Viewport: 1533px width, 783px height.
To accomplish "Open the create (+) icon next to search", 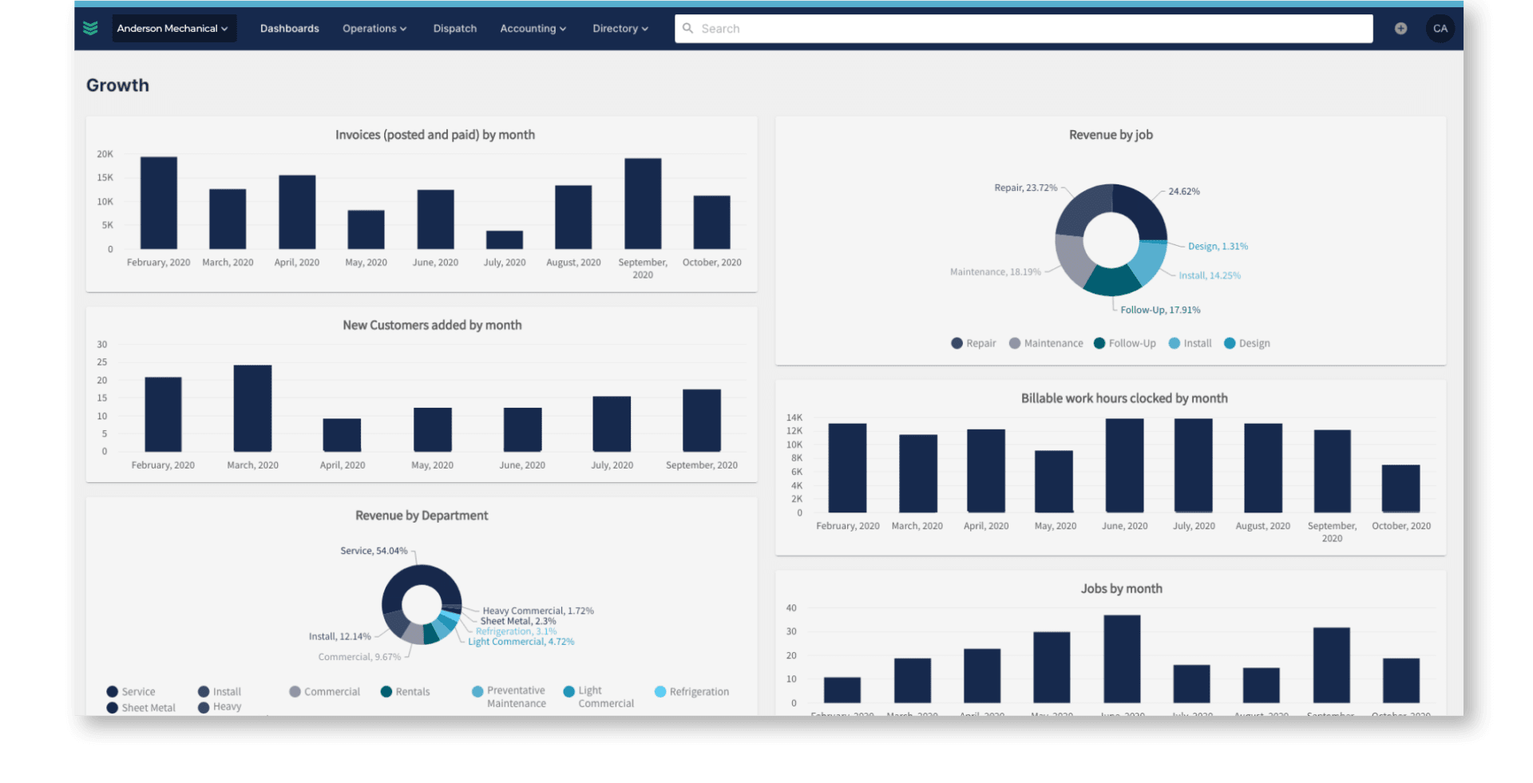I will pyautogui.click(x=1400, y=28).
